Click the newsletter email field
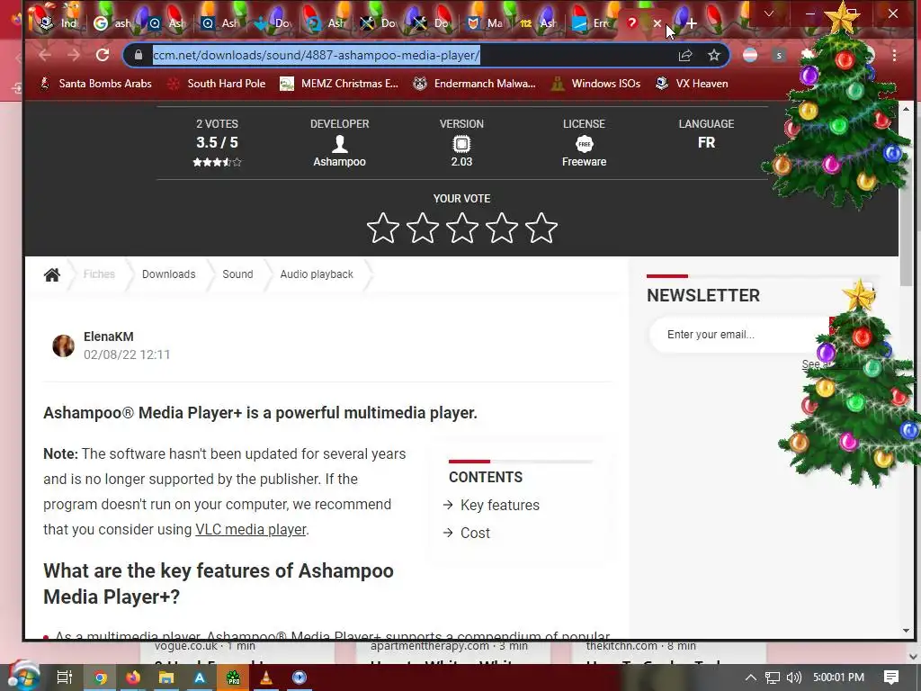921x691 pixels. click(x=740, y=335)
